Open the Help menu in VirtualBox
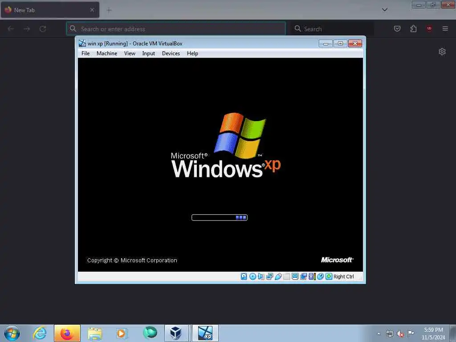The width and height of the screenshot is (456, 342). 192,53
